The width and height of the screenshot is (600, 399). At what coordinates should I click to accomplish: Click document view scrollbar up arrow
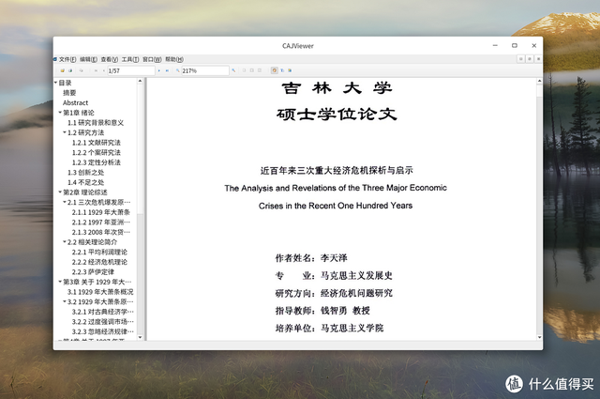pos(539,82)
